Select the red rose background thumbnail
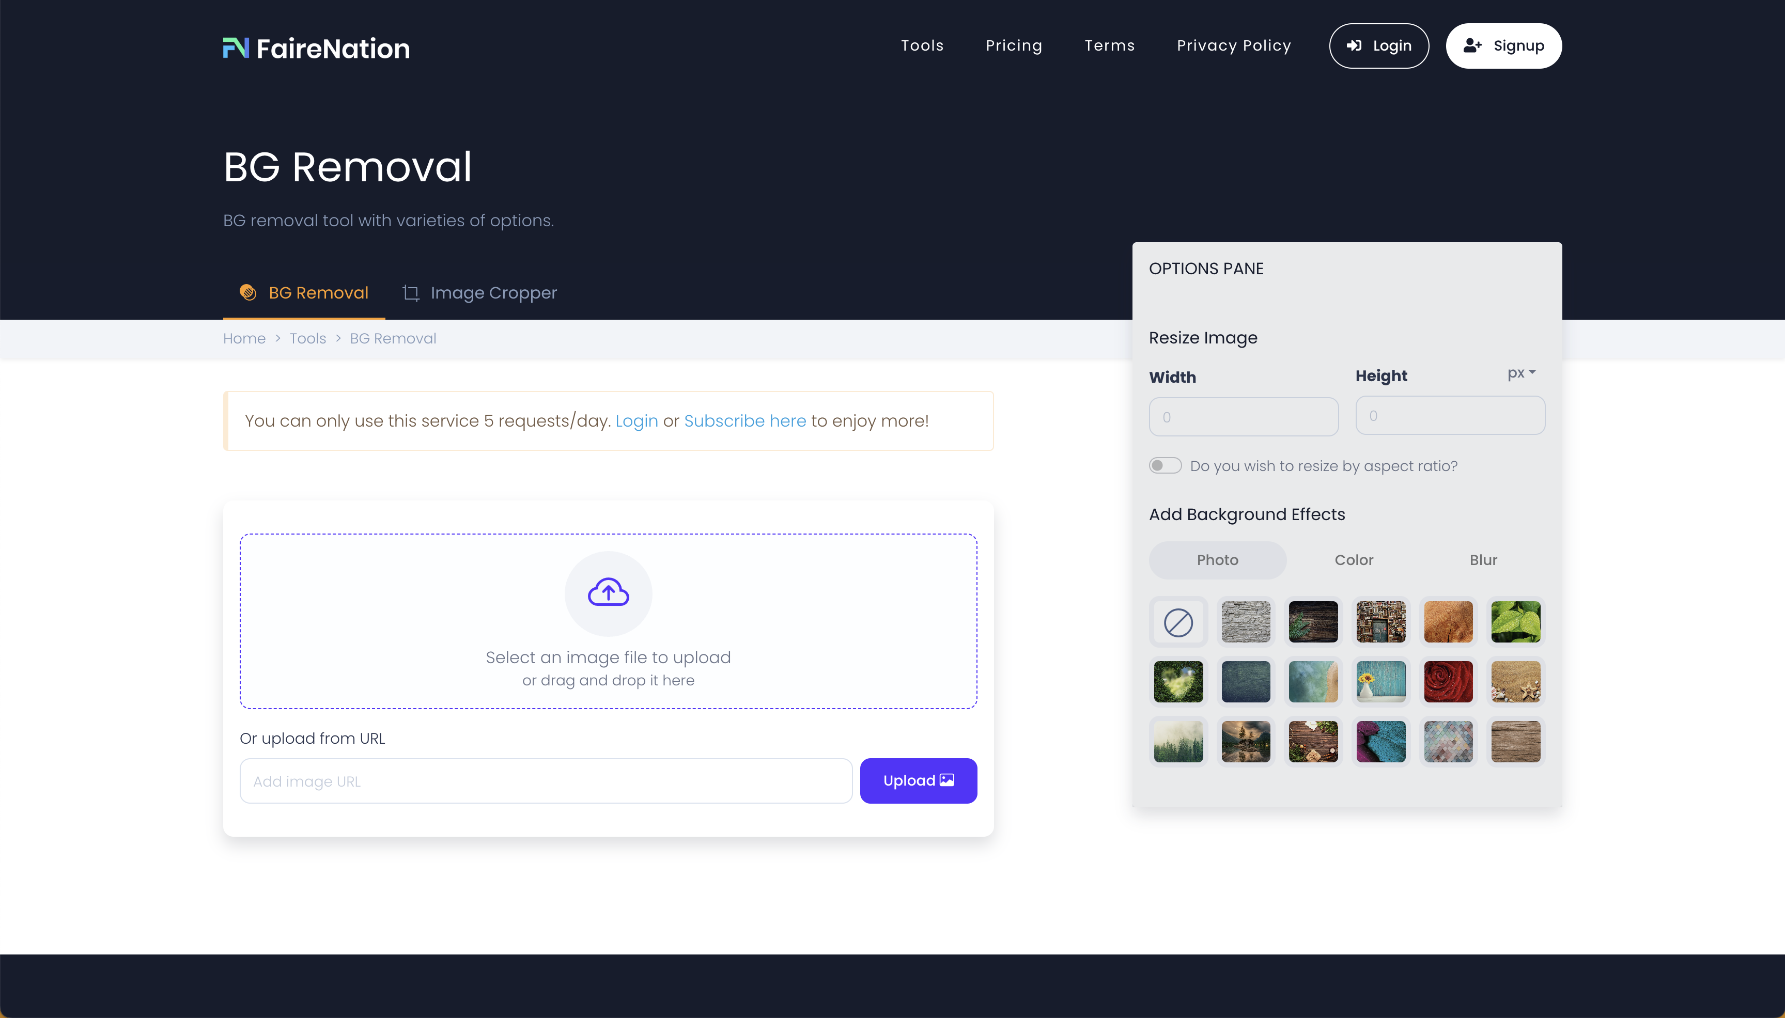1785x1018 pixels. [1449, 681]
